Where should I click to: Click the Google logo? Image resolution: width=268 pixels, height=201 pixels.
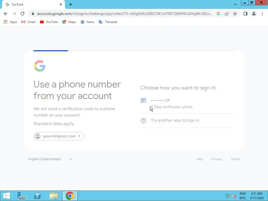pyautogui.click(x=40, y=66)
